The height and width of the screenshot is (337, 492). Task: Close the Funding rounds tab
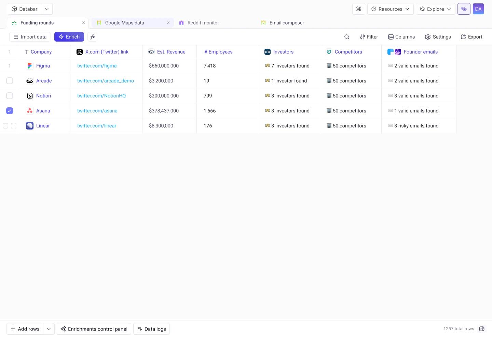tap(83, 23)
